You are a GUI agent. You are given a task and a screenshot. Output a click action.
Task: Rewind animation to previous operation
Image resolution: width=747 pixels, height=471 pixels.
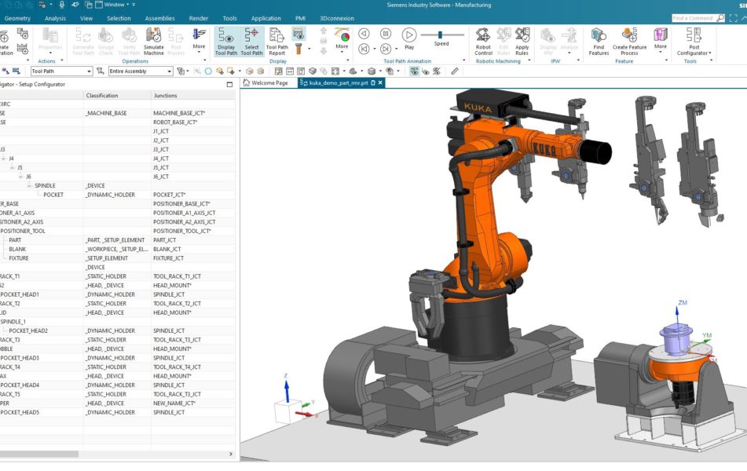tap(364, 49)
